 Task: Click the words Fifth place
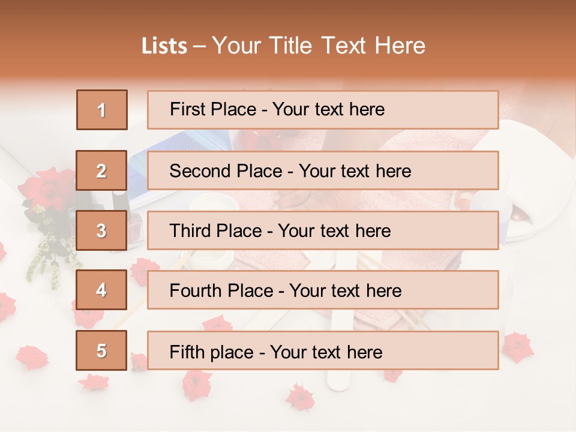pyautogui.click(x=212, y=352)
